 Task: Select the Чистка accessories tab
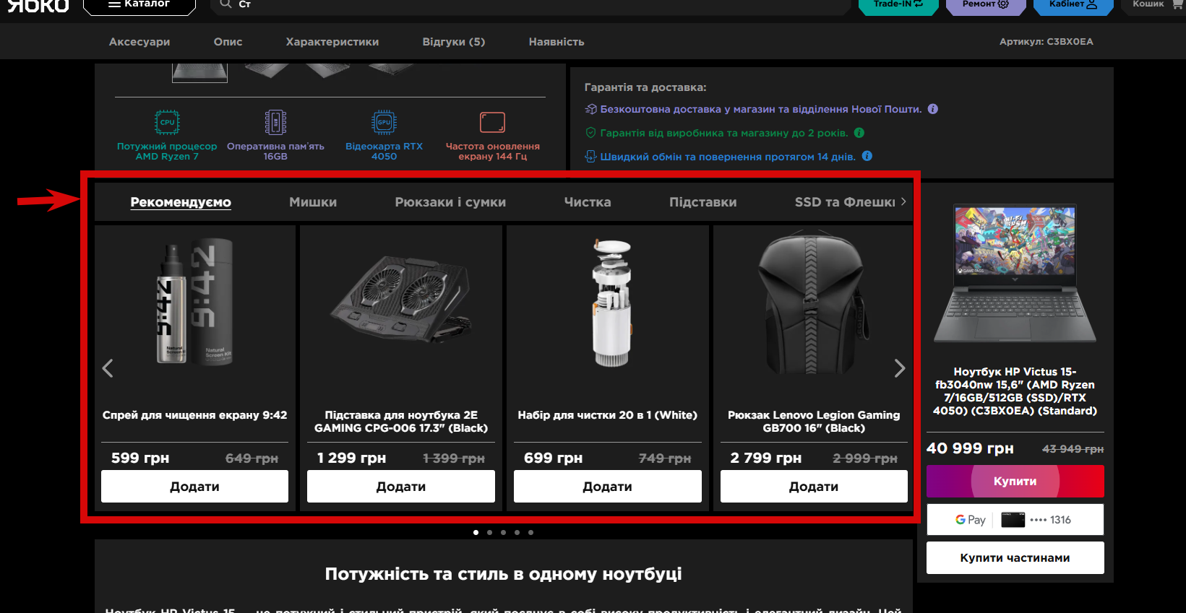[588, 202]
